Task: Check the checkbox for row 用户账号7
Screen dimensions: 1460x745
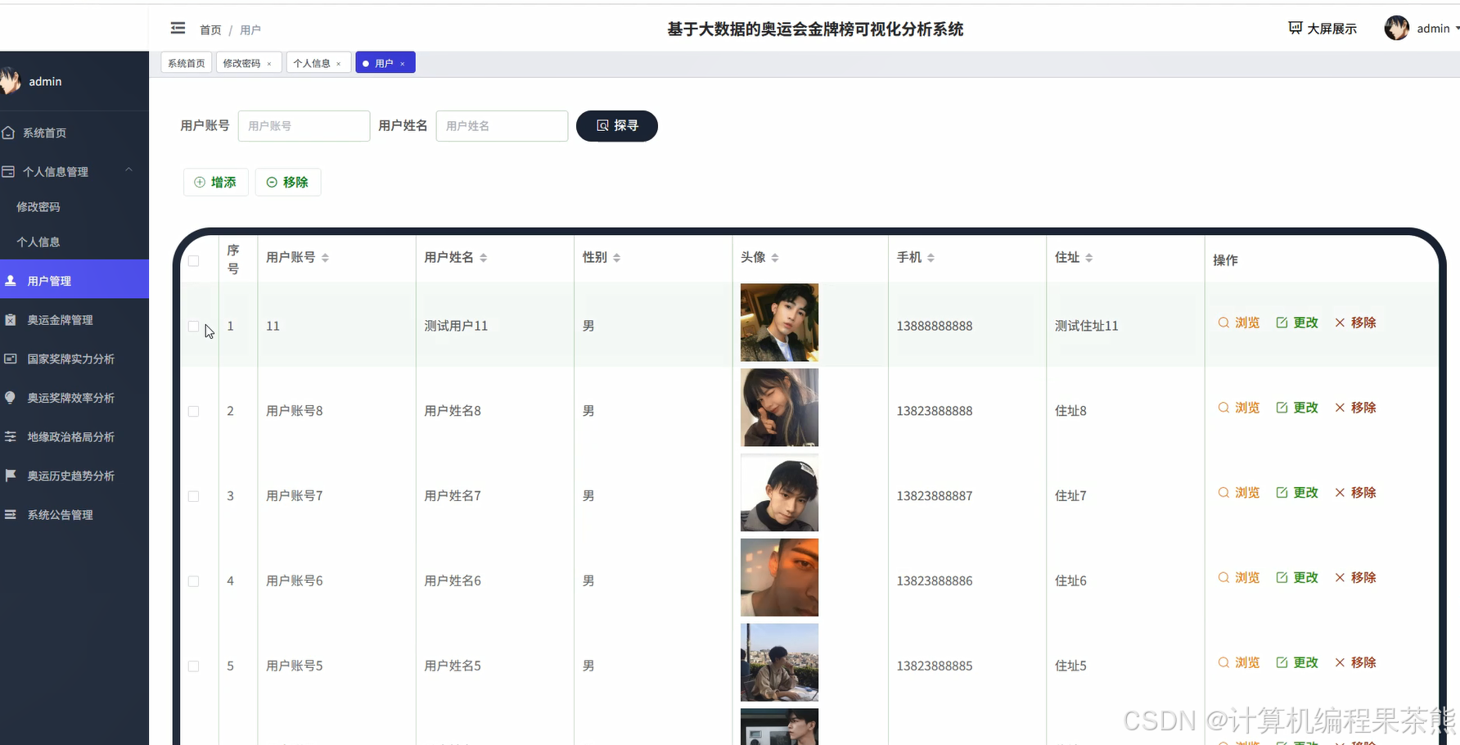Action: (x=194, y=496)
